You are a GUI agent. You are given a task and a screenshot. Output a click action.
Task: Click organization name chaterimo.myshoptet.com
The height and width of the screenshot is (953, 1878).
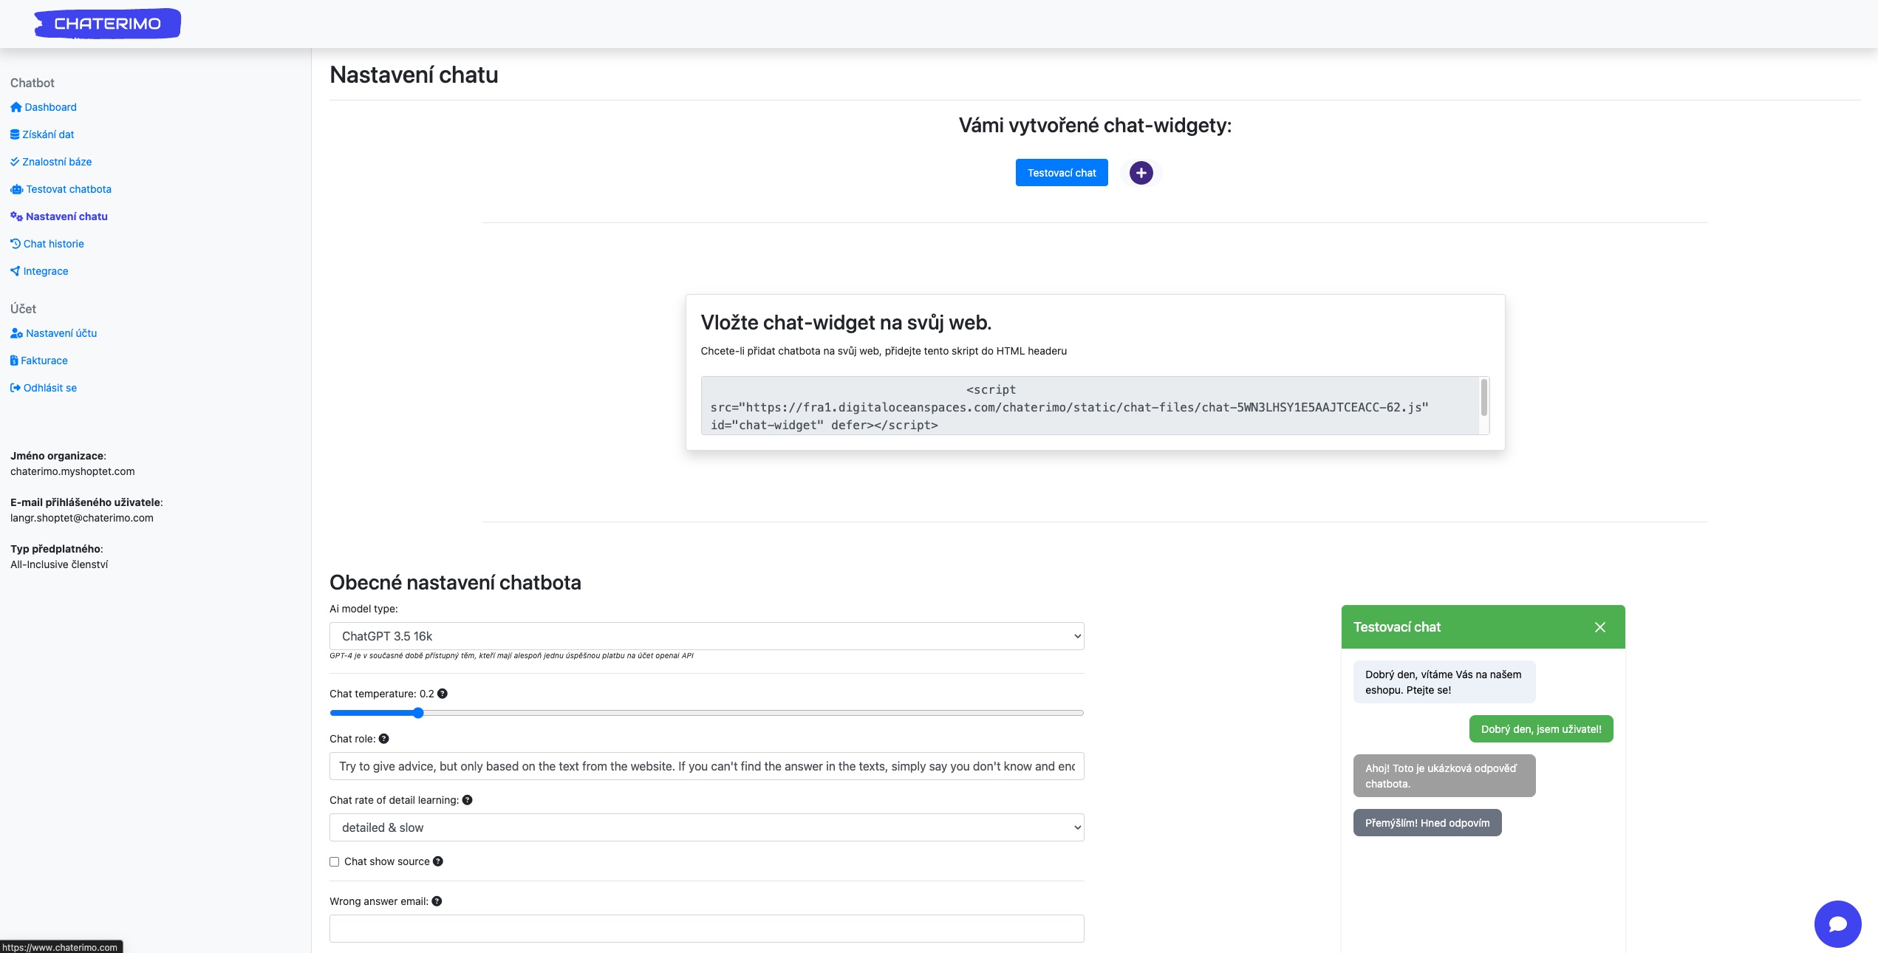click(72, 471)
